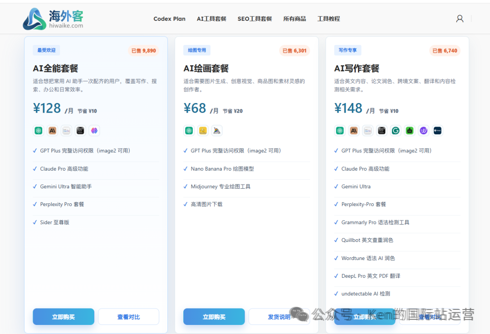The image size is (490, 334).
Task: Open the user account icon
Action: point(460,19)
